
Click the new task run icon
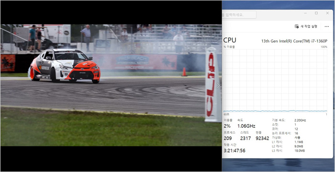click(297, 26)
